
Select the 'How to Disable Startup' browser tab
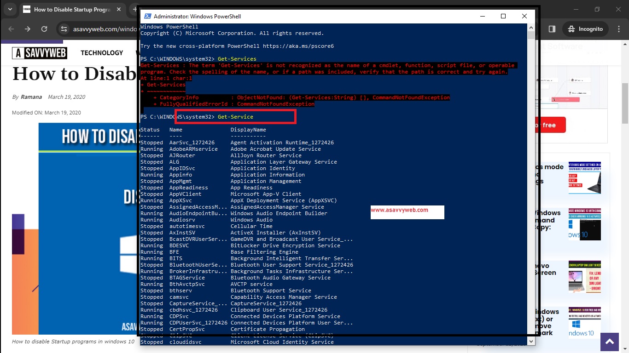click(69, 9)
